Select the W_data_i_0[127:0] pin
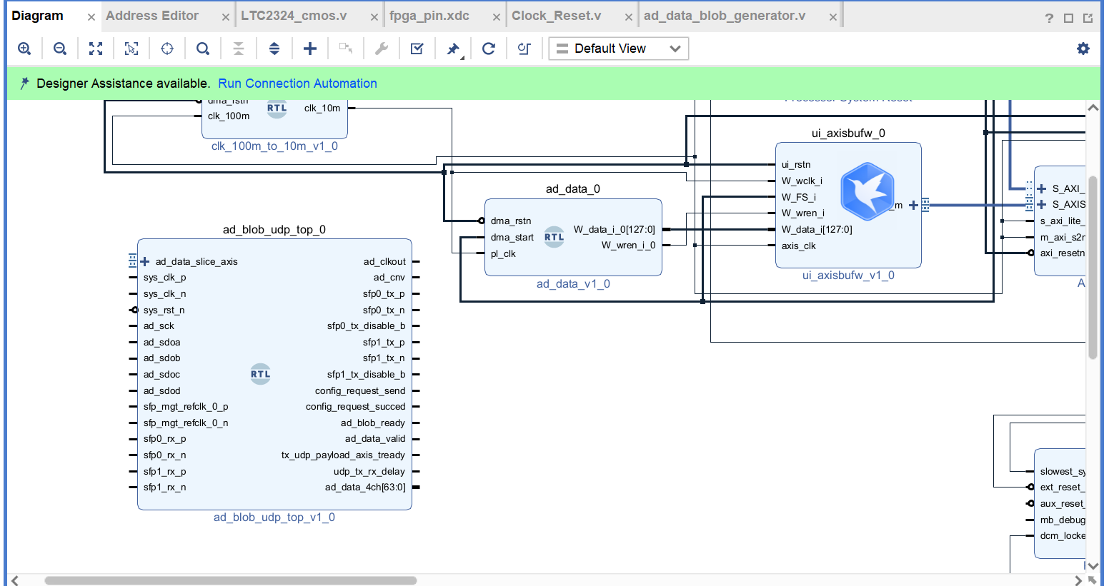Image resolution: width=1114 pixels, height=586 pixels. click(615, 230)
